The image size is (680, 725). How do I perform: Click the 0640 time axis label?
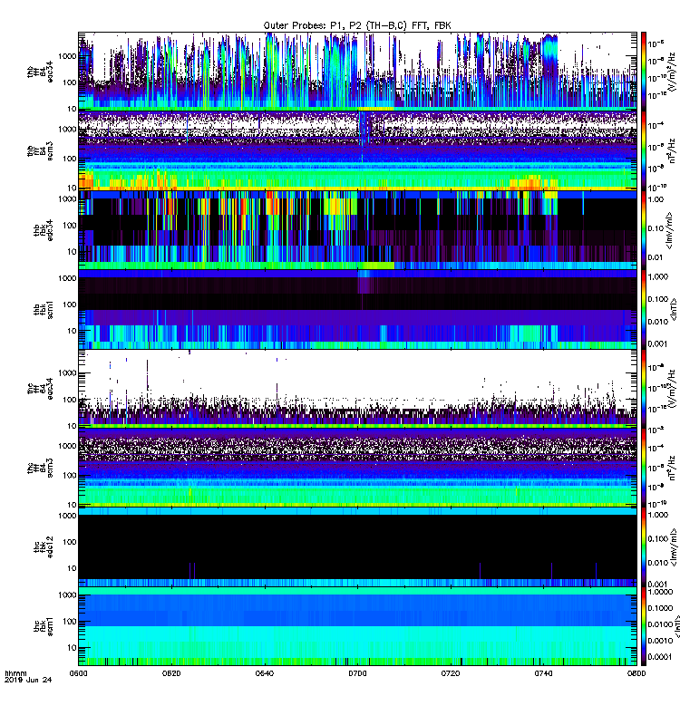[264, 673]
